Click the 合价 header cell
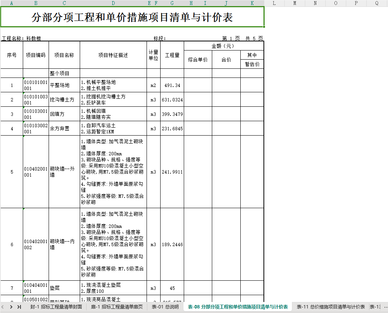 pos(226,60)
